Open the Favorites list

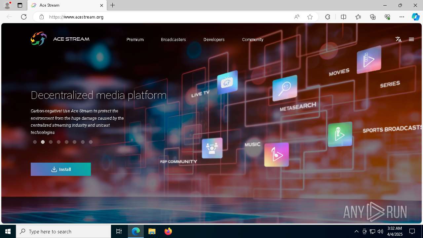point(358,17)
